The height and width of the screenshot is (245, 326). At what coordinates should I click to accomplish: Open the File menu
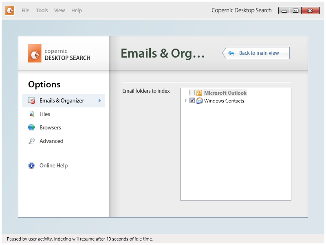[25, 11]
